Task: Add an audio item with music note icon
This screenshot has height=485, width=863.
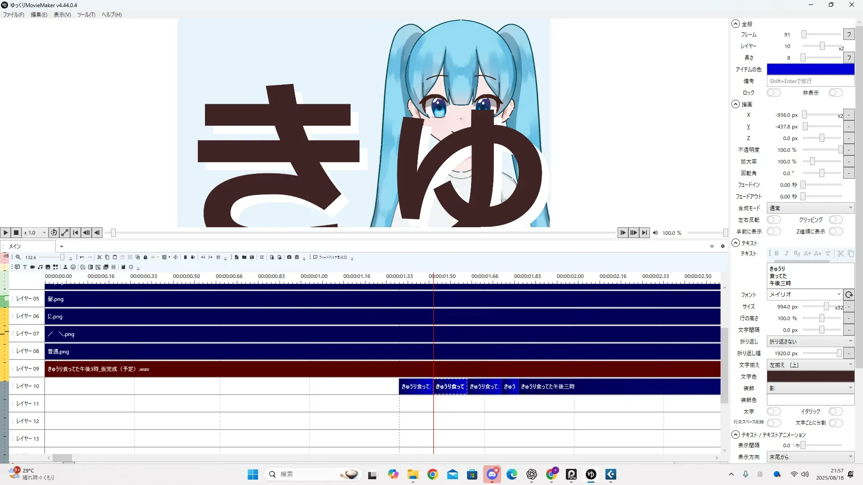Action: point(40,267)
